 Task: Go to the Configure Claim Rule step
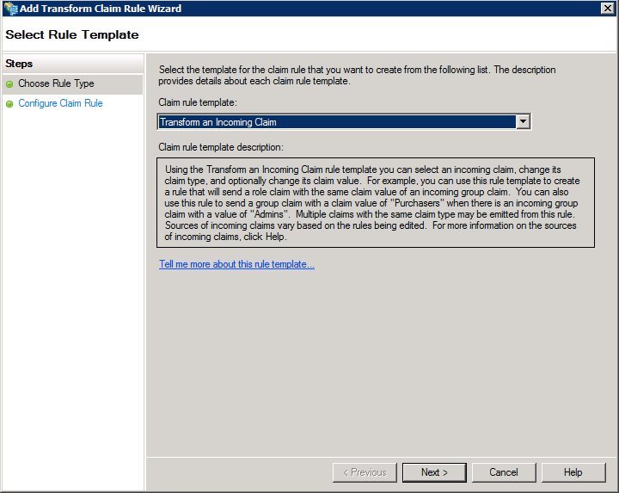click(x=60, y=104)
